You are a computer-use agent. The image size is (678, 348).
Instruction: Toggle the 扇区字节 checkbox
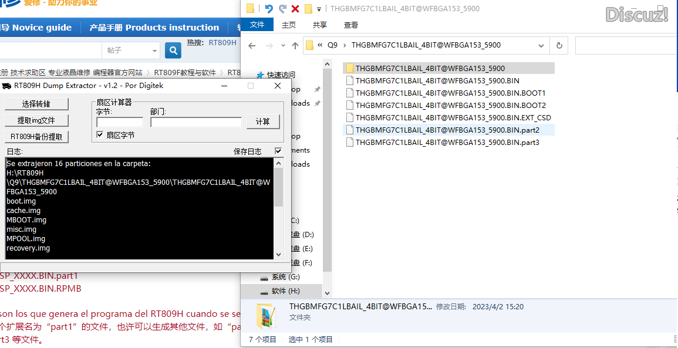click(100, 135)
